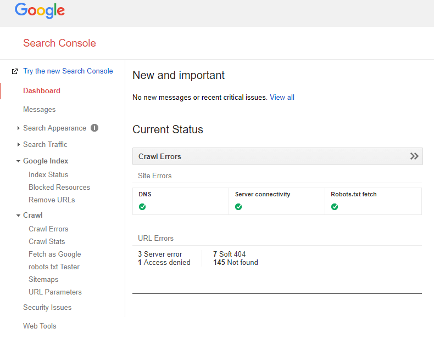Viewport: 434px width, 351px height.
Task: Click the Google Index menu label
Action: coord(46,161)
